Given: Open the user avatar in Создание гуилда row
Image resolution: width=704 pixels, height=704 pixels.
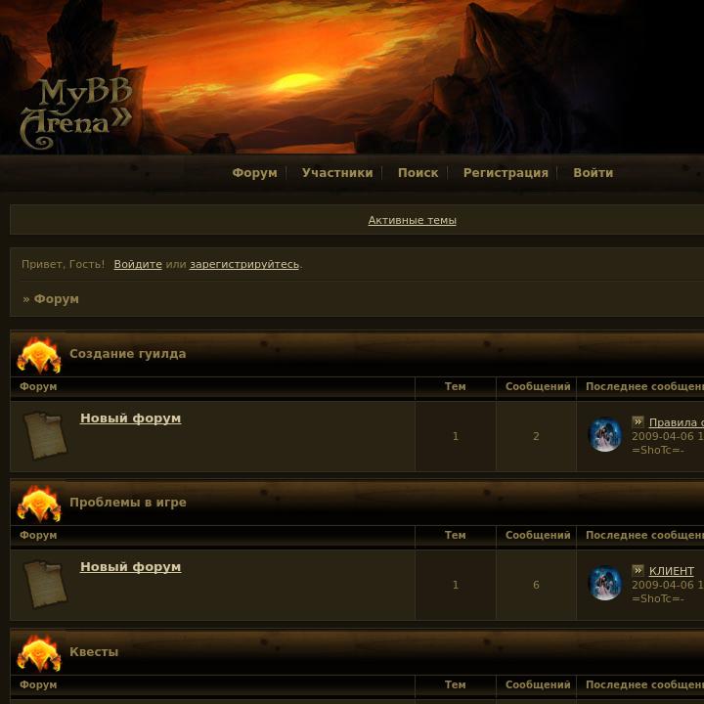Looking at the screenshot, I should 605,434.
